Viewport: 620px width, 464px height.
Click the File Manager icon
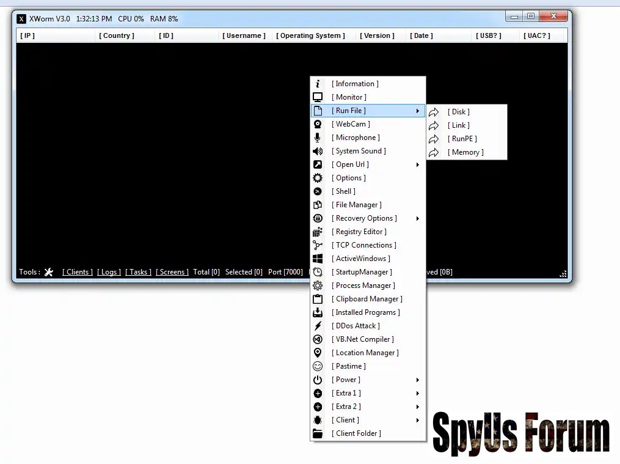[318, 205]
